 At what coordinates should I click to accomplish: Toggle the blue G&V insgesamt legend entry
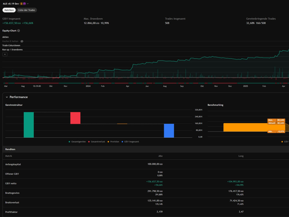coord(130,142)
